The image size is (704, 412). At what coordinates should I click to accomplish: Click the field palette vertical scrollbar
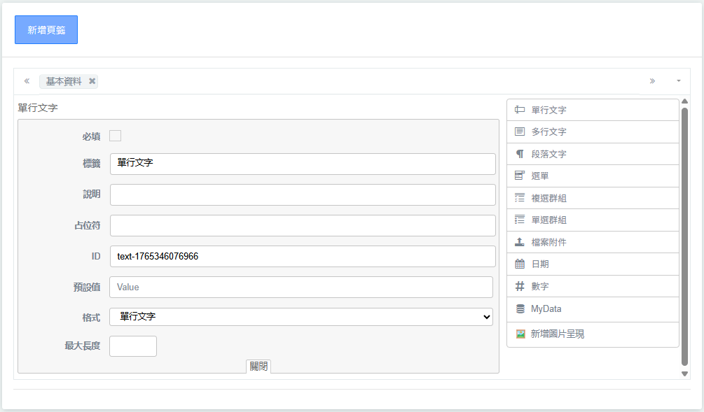click(x=684, y=238)
